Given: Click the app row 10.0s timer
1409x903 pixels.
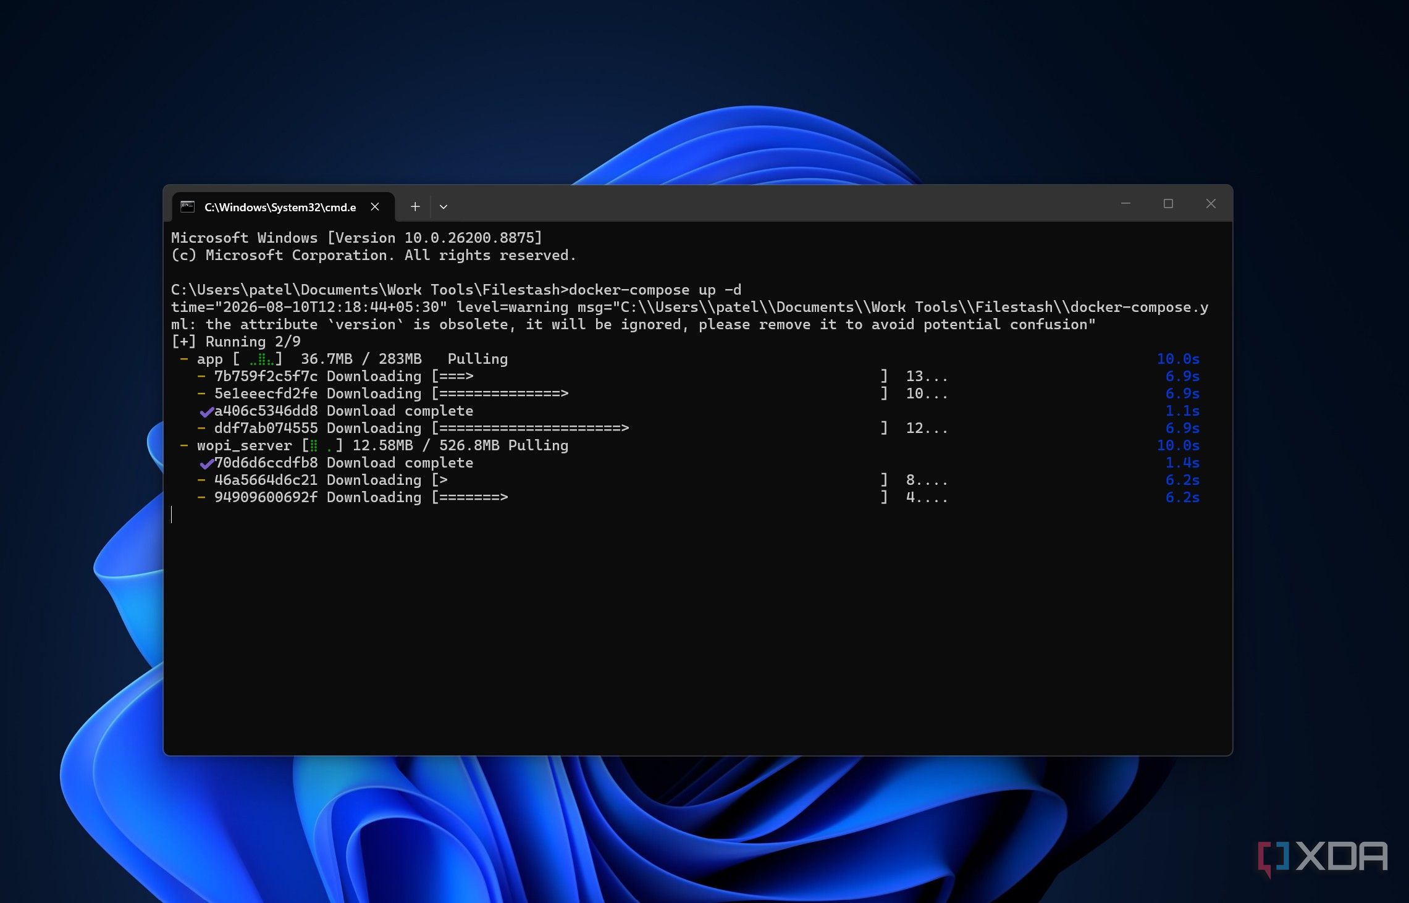Looking at the screenshot, I should click(x=1178, y=359).
